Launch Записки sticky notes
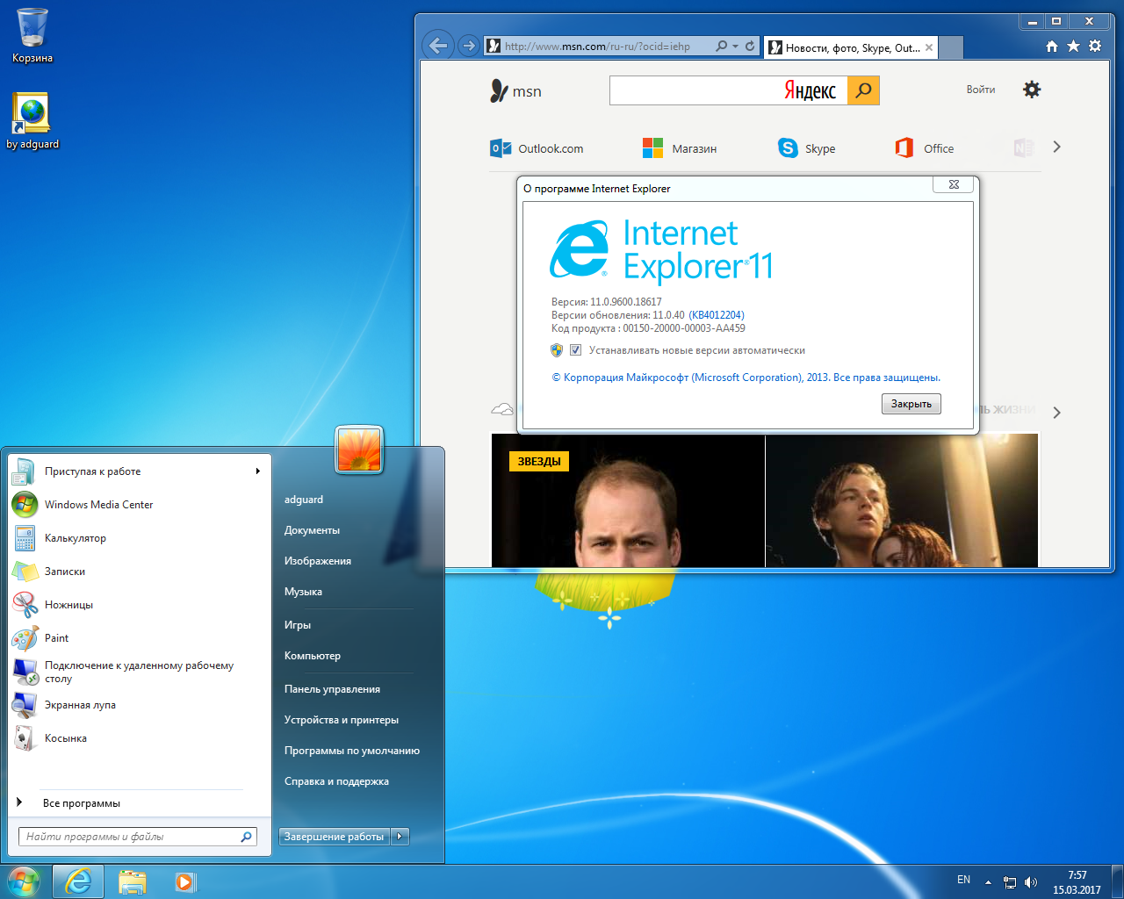Image resolution: width=1124 pixels, height=899 pixels. (x=139, y=572)
